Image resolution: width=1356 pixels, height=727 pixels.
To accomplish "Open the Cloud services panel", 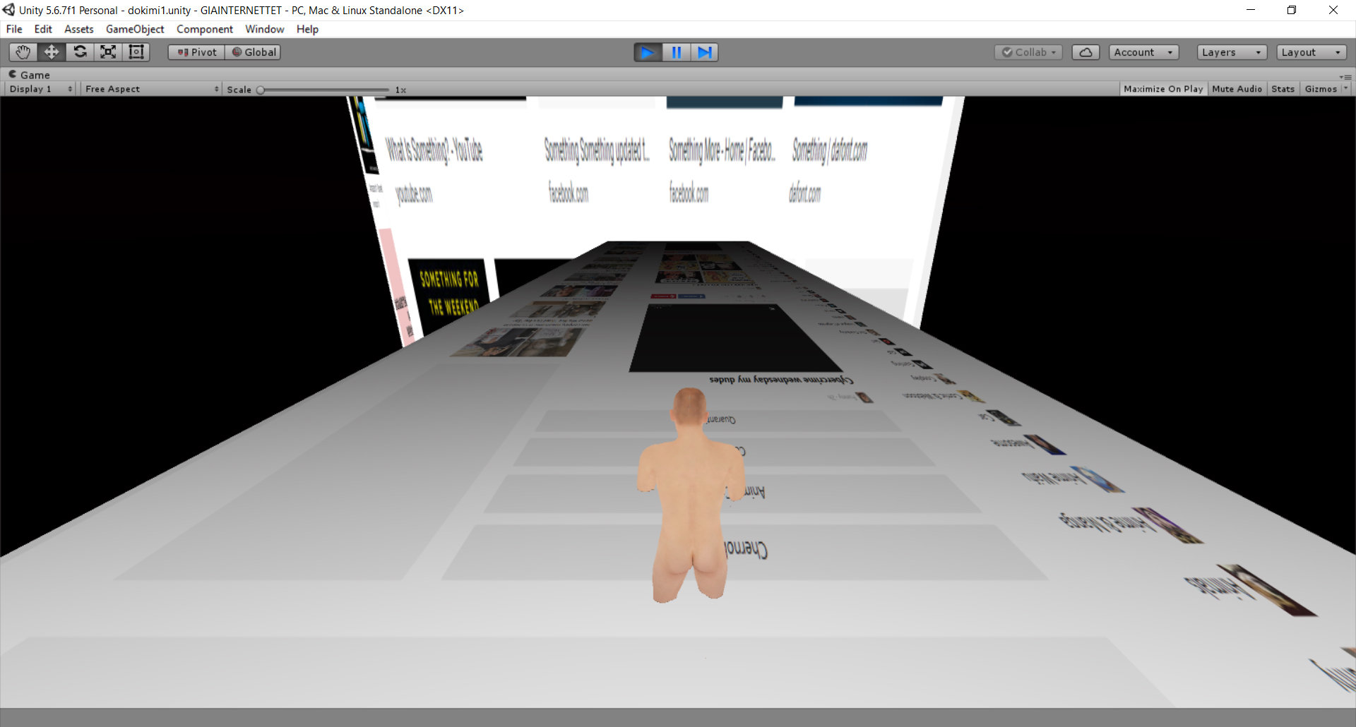I will pos(1086,52).
